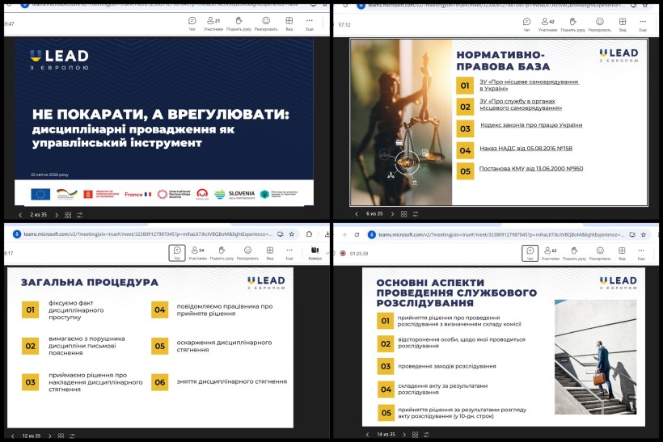The width and height of the screenshot is (663, 442).
Task: Raise hand in the Загальна процедура window
Action: (222, 253)
